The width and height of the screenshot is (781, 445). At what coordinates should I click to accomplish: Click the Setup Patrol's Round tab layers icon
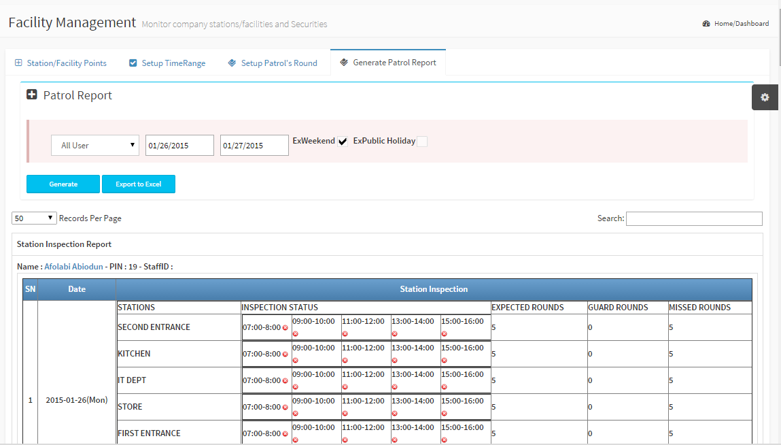coord(232,63)
